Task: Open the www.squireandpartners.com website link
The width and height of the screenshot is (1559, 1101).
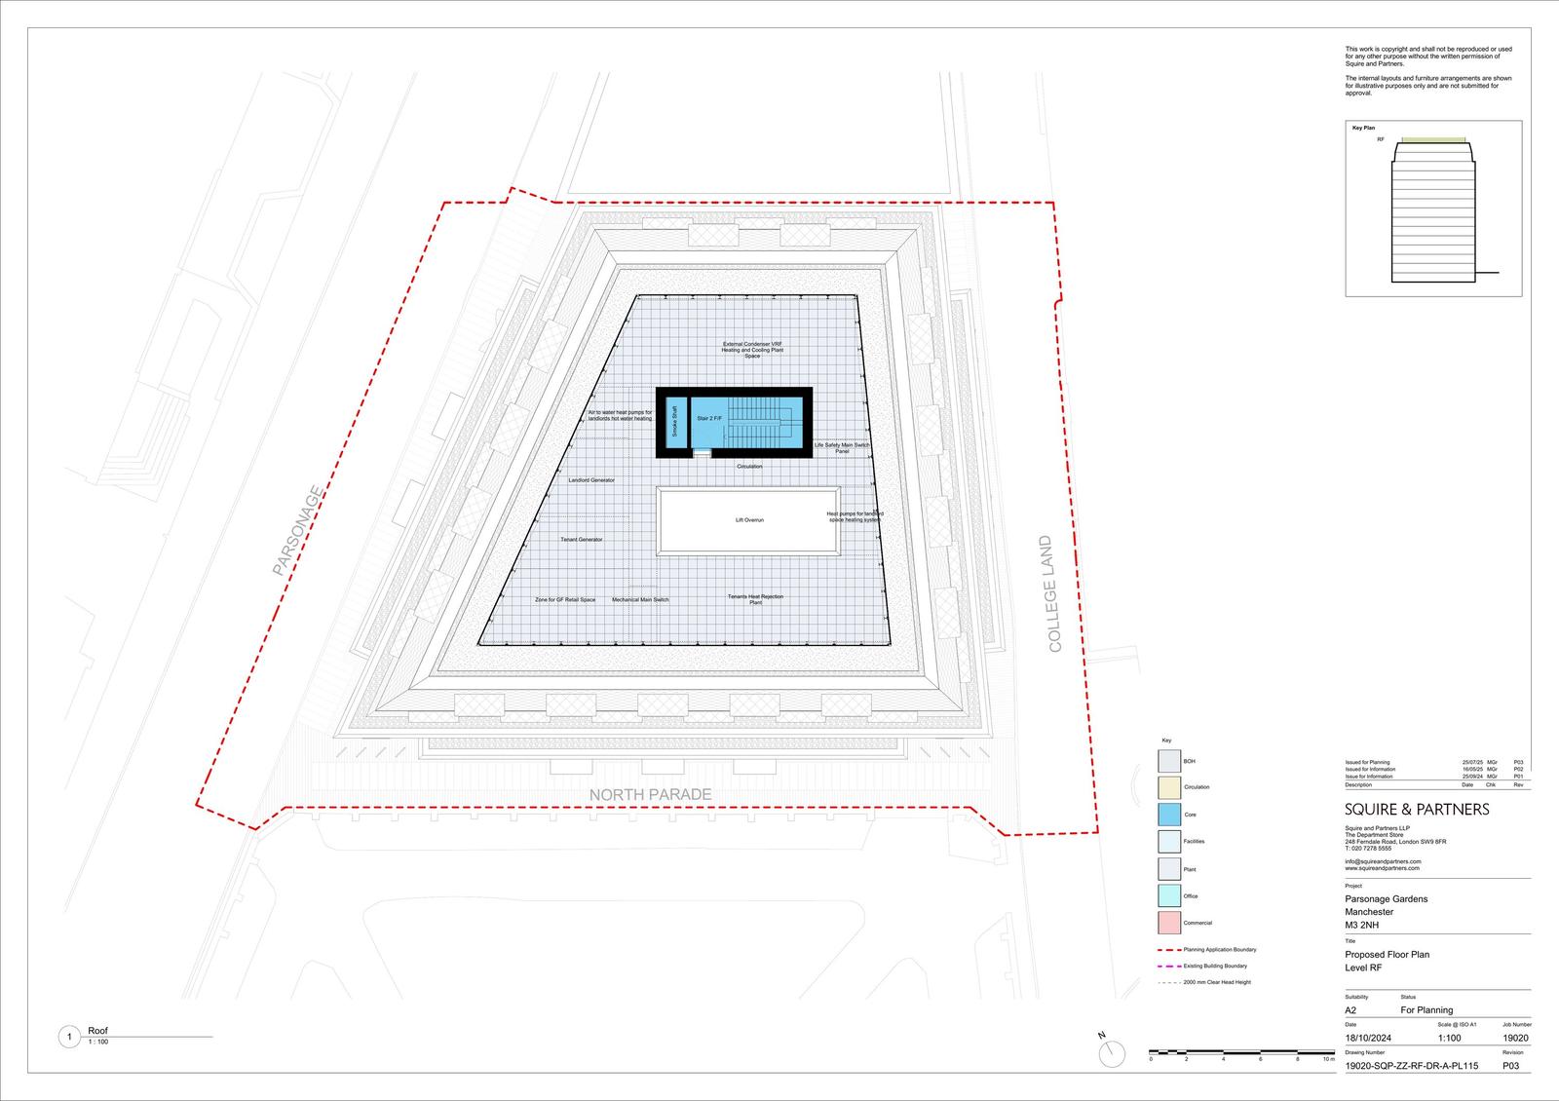Action: tap(1382, 868)
